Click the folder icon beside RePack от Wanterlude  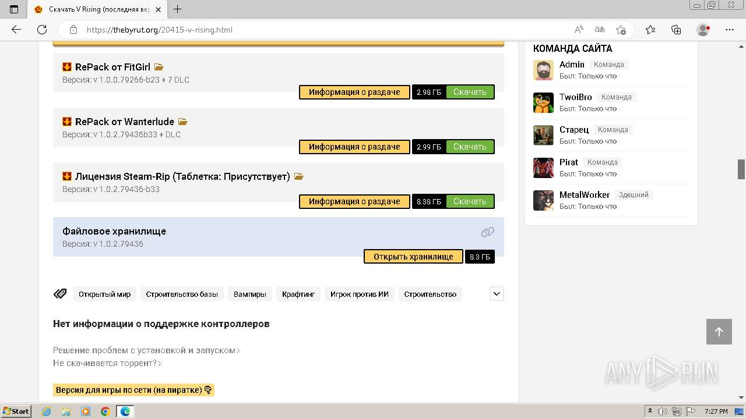(x=183, y=122)
